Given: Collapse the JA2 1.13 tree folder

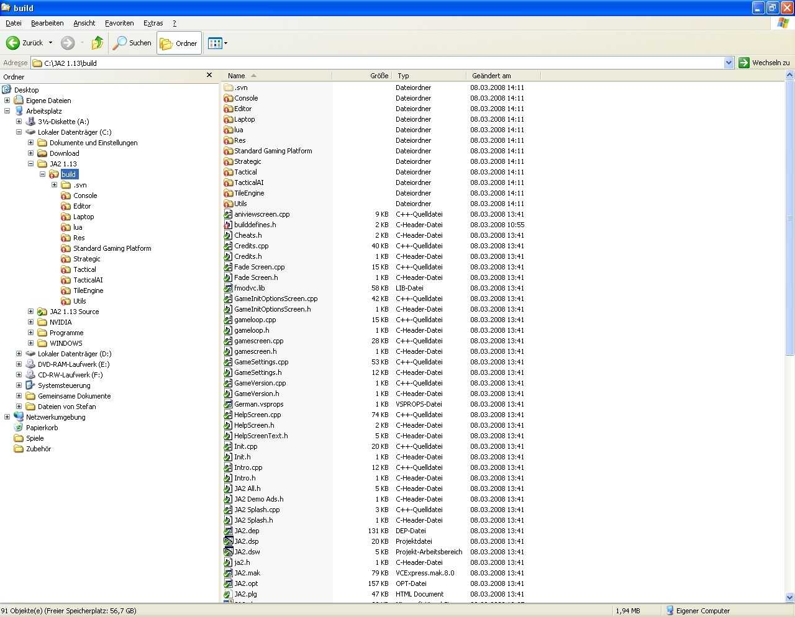Looking at the screenshot, I should (x=30, y=164).
